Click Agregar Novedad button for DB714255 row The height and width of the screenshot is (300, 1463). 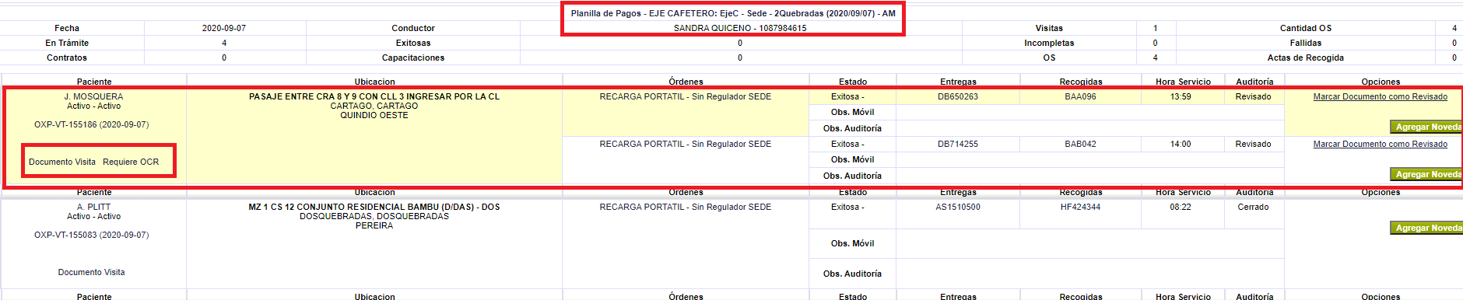1427,174
